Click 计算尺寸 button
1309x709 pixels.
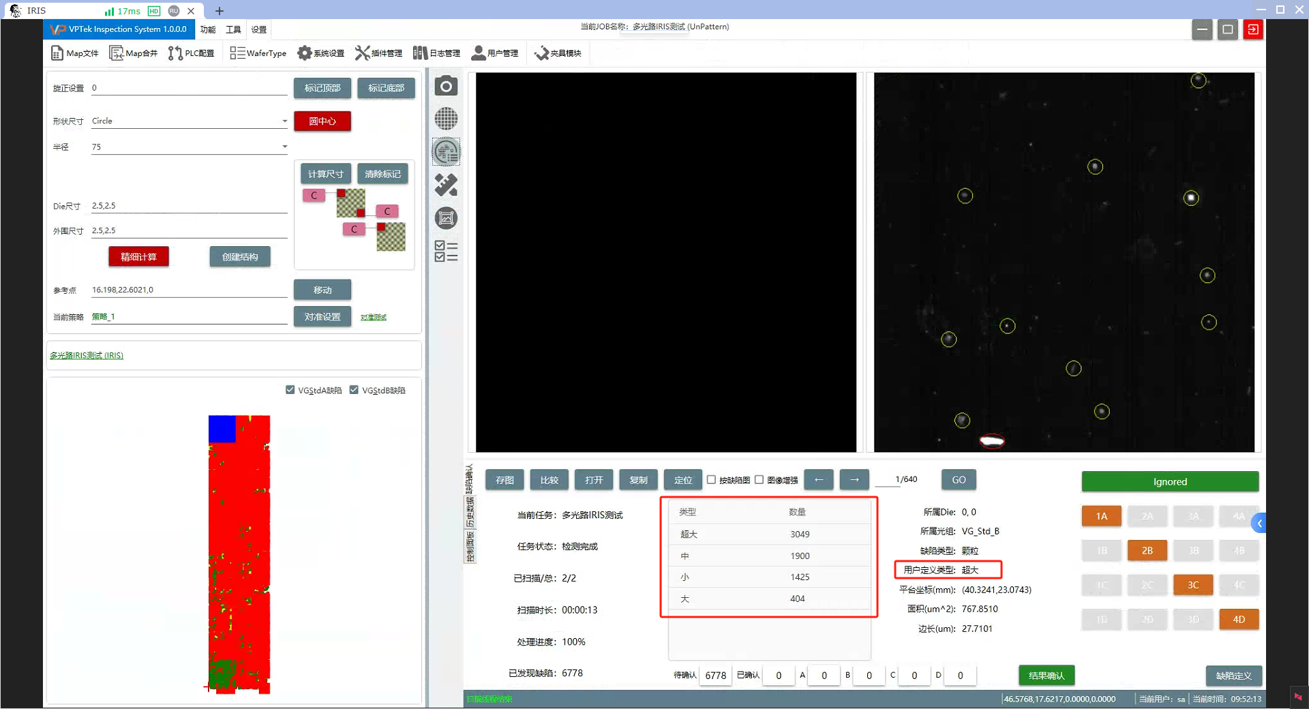[326, 174]
